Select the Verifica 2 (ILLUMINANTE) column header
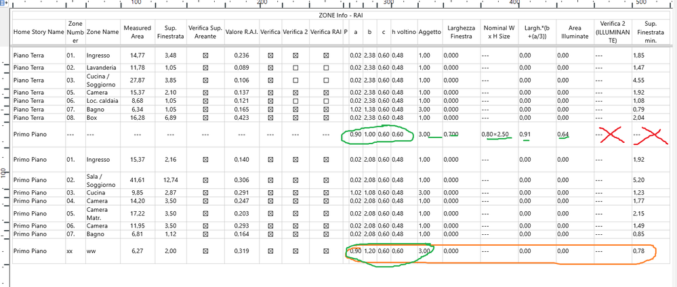The image size is (677, 287). (612, 32)
